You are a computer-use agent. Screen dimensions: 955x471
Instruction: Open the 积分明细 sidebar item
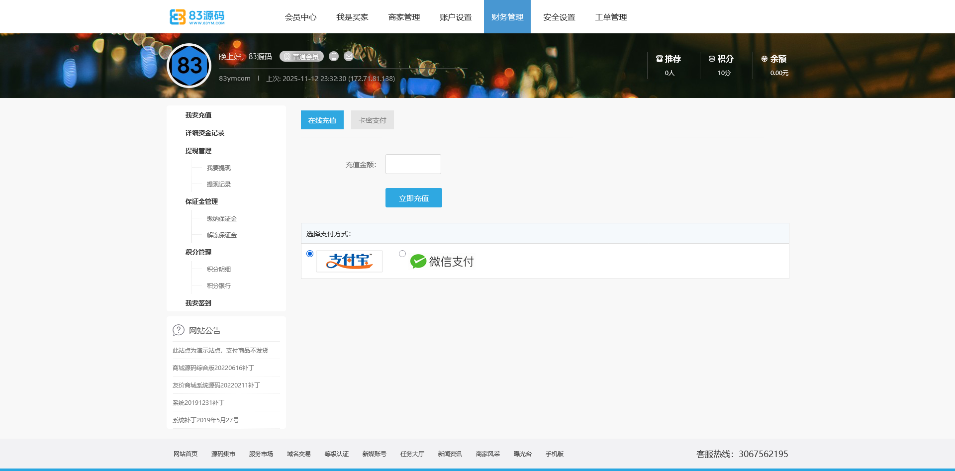tap(219, 270)
